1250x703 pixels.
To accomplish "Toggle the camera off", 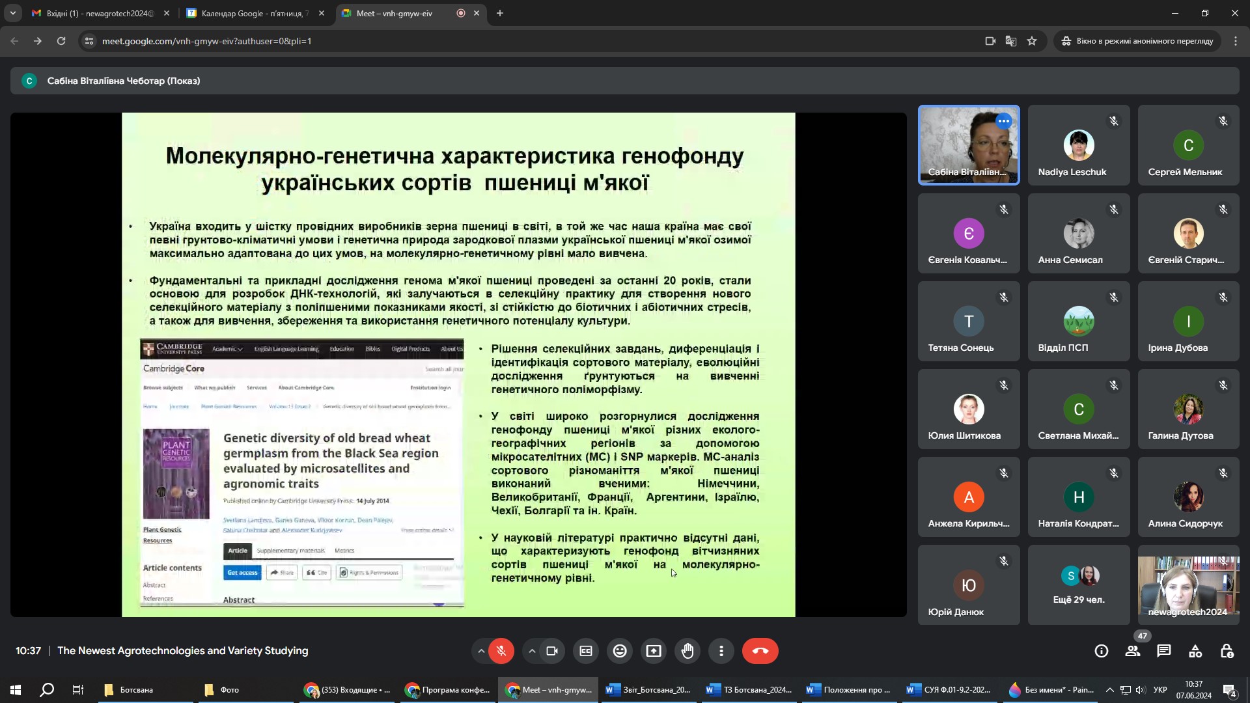I will click(x=552, y=651).
